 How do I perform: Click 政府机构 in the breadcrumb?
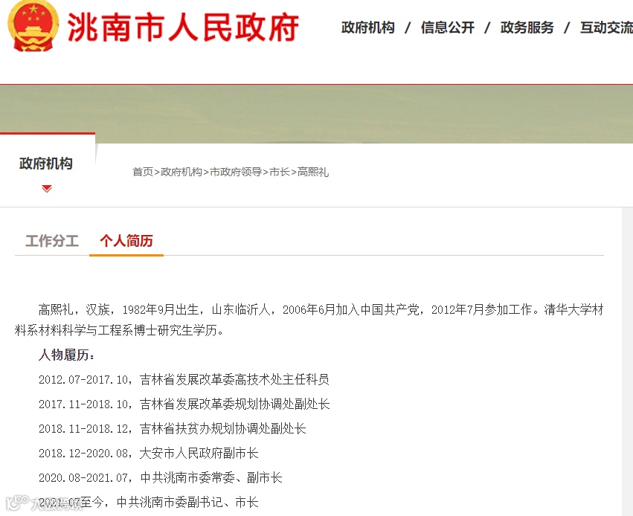[x=181, y=172]
